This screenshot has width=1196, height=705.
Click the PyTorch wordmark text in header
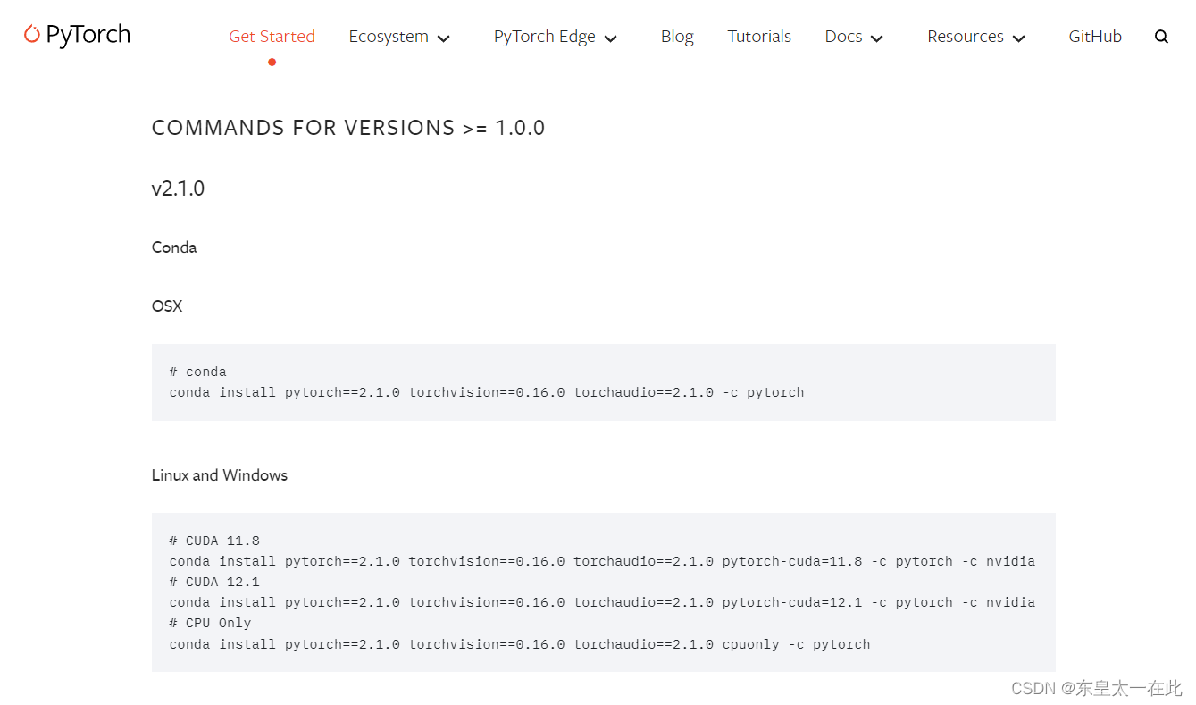(x=88, y=36)
